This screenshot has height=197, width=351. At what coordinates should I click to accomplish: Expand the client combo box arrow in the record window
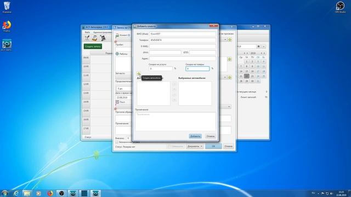[225, 39]
